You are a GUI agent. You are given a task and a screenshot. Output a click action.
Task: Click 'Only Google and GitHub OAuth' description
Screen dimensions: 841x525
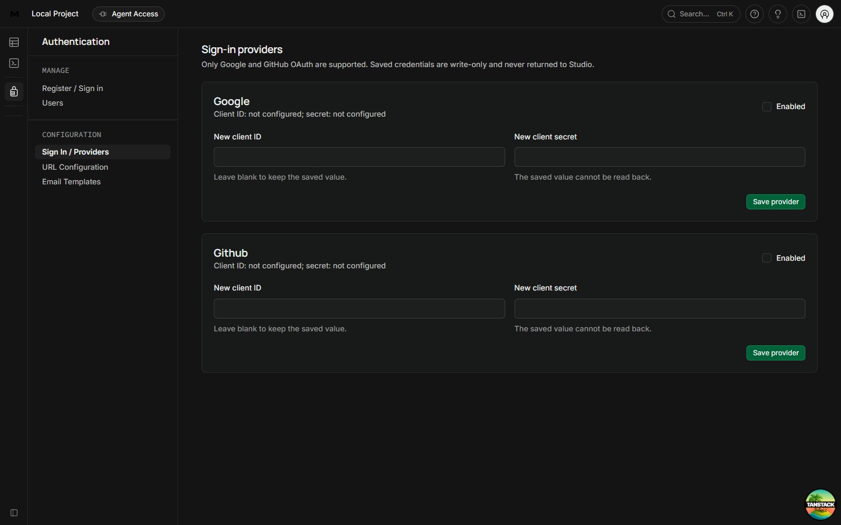pyautogui.click(x=398, y=64)
